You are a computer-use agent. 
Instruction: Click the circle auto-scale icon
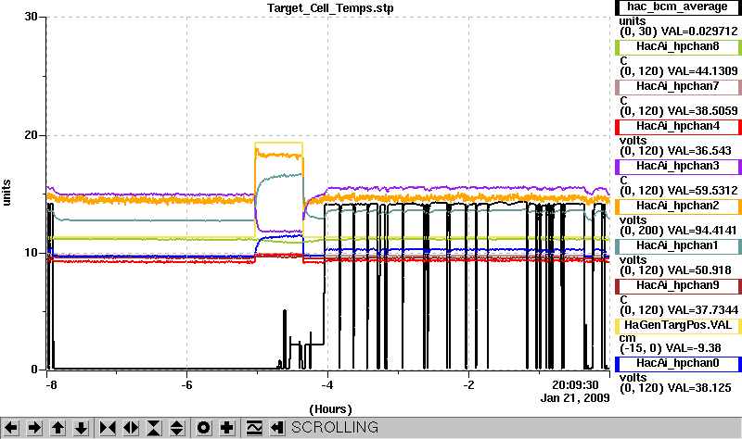pos(203,428)
